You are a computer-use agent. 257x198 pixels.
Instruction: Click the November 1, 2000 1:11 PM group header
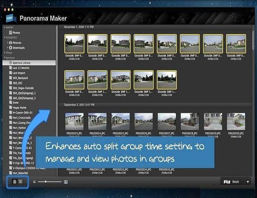pos(79,27)
